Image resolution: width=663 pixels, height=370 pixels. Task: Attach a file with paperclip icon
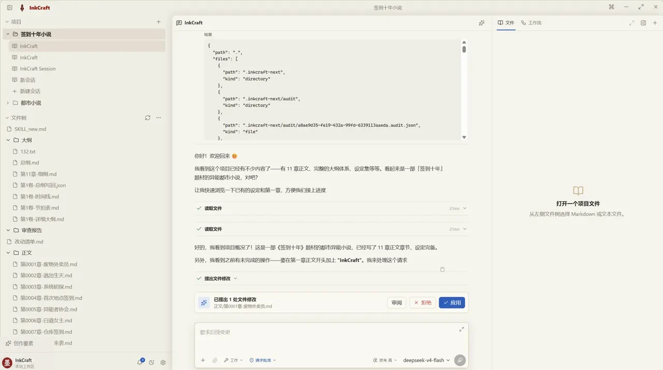(x=214, y=360)
